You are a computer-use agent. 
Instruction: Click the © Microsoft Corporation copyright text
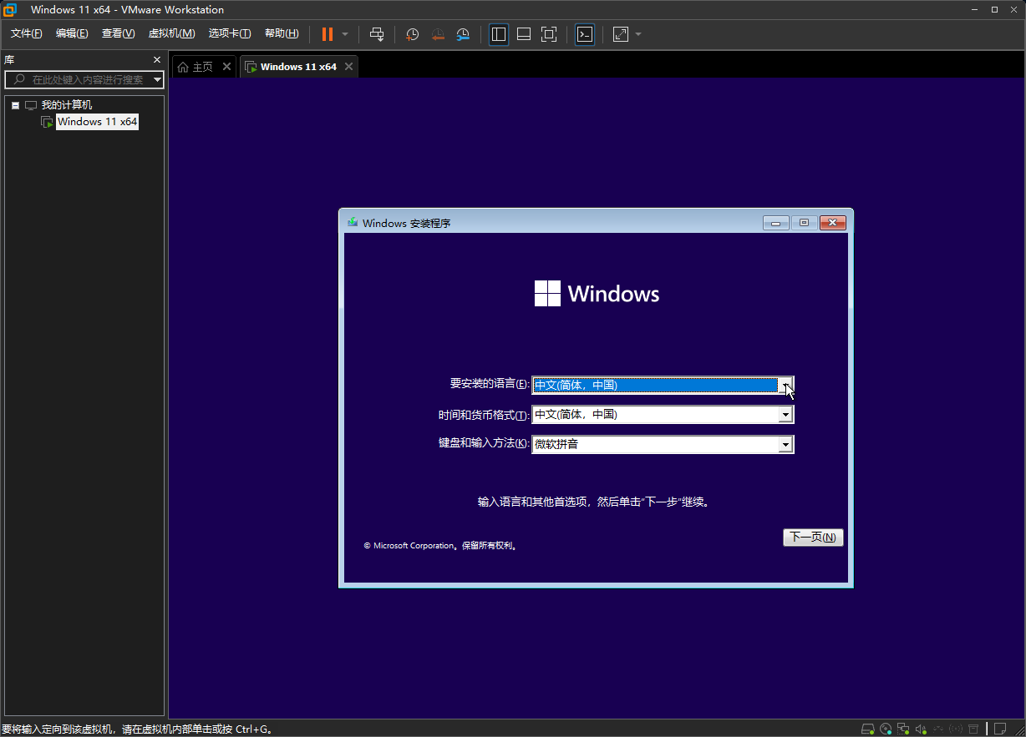point(442,546)
